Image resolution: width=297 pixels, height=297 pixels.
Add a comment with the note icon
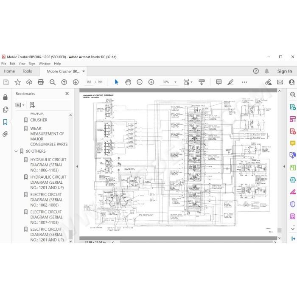[x=219, y=82]
